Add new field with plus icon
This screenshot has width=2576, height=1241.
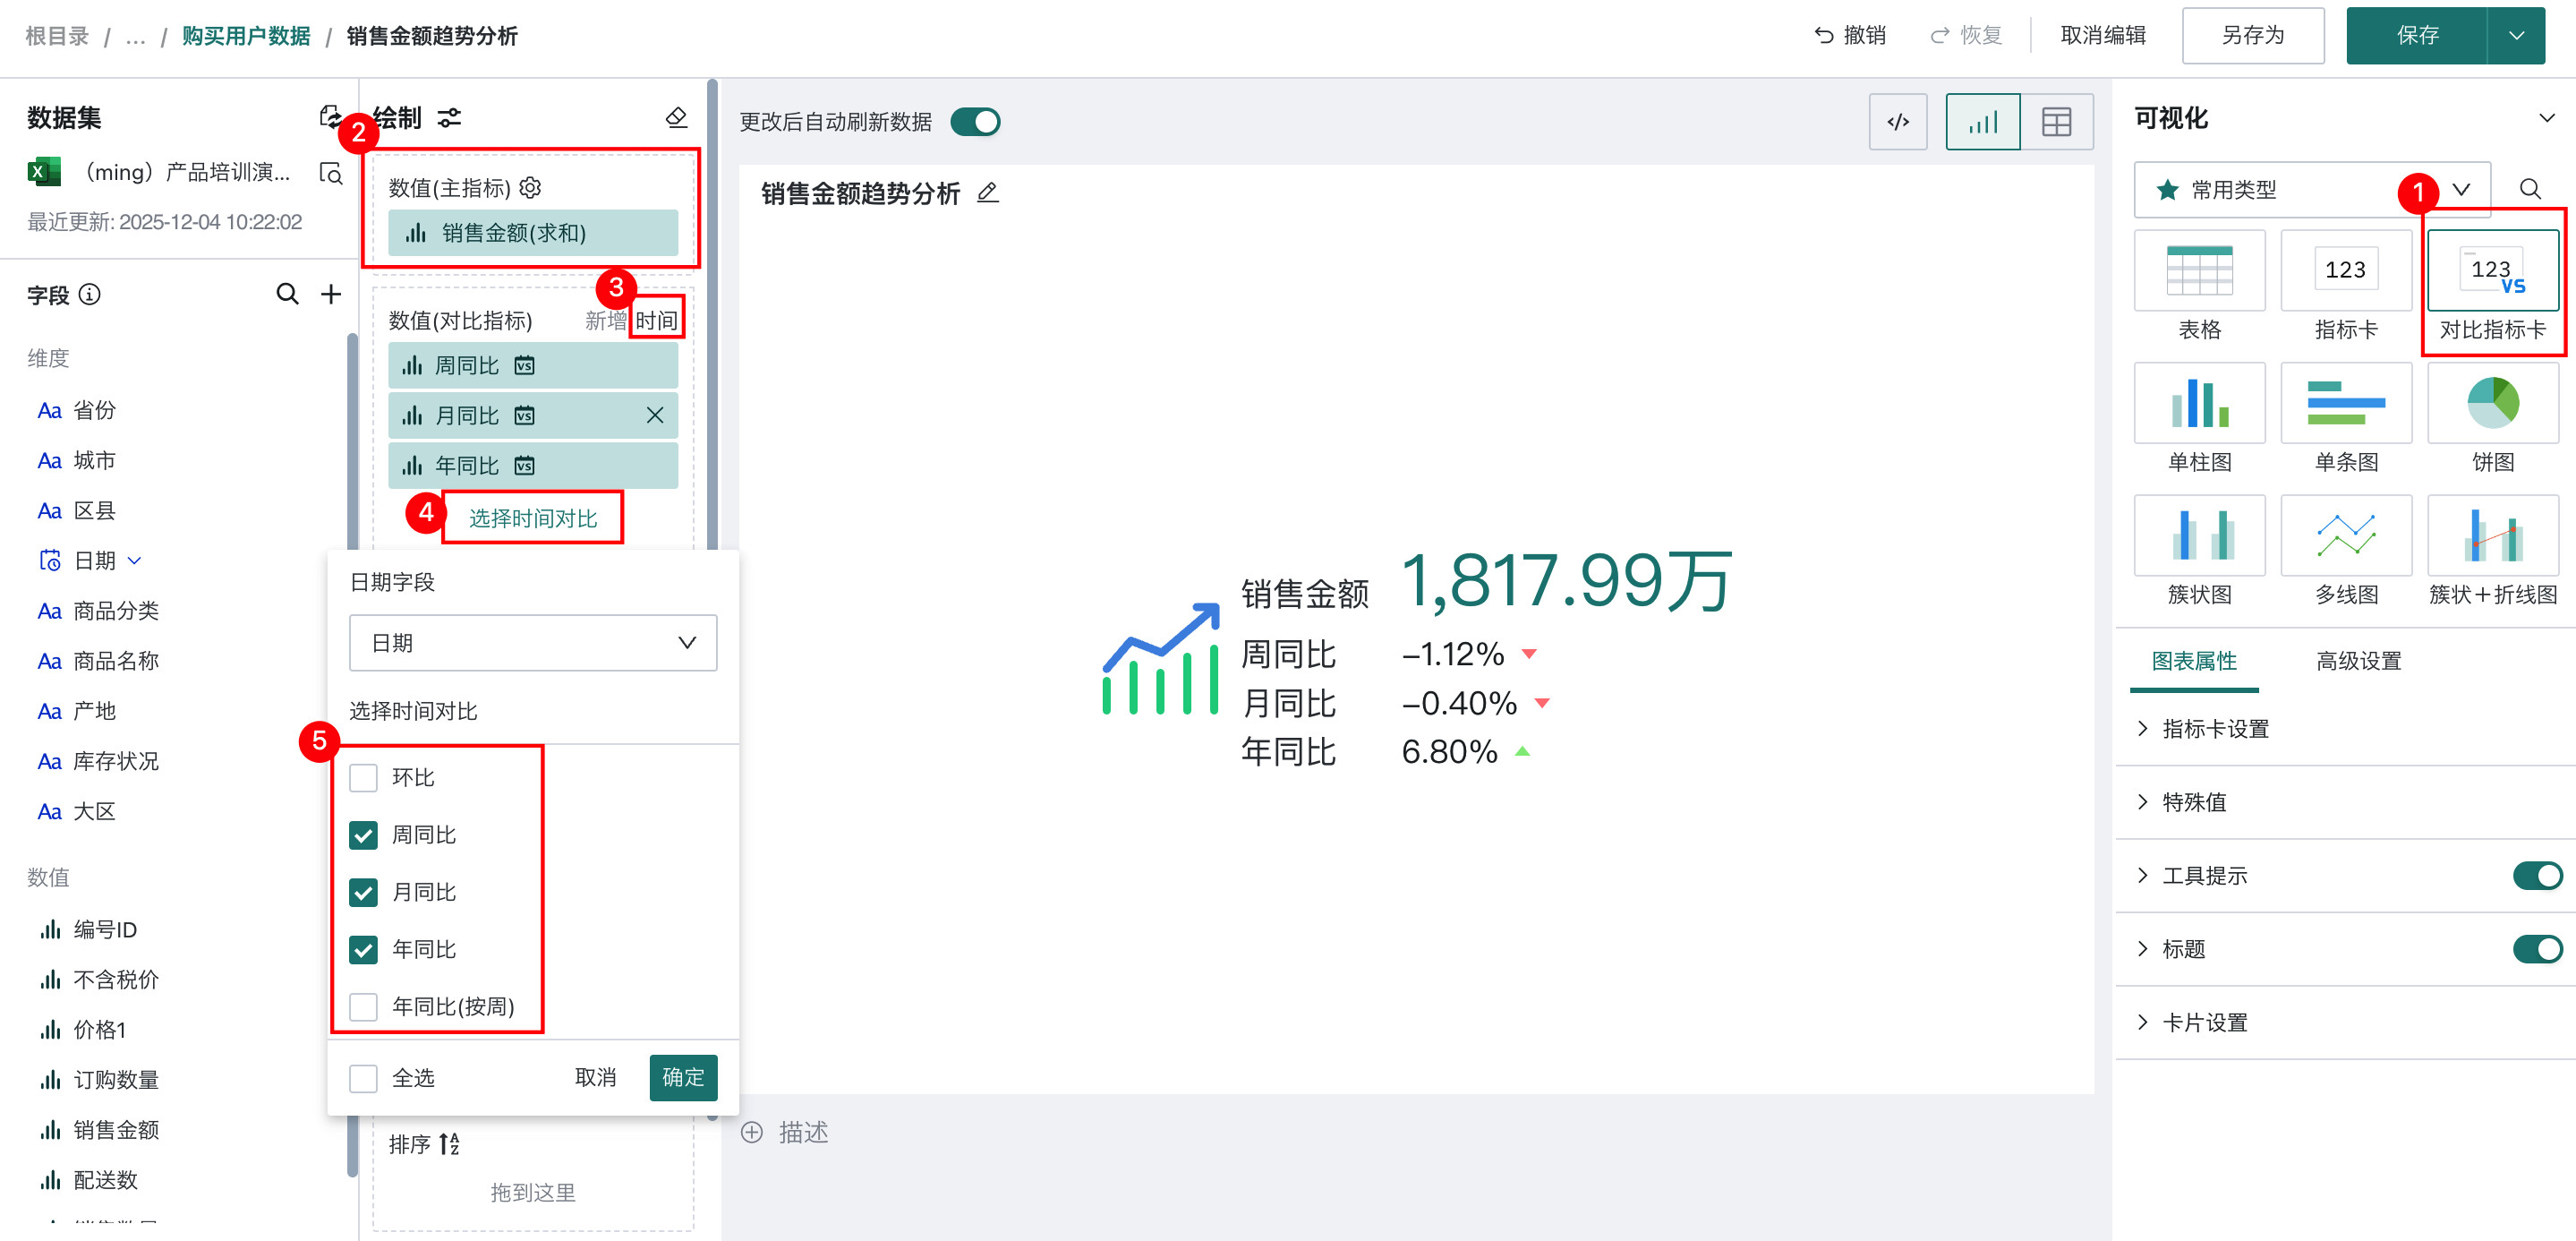coord(331,294)
